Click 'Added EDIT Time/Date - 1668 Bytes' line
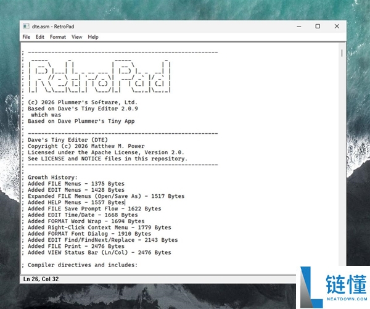This screenshot has height=309, width=370. click(x=83, y=215)
